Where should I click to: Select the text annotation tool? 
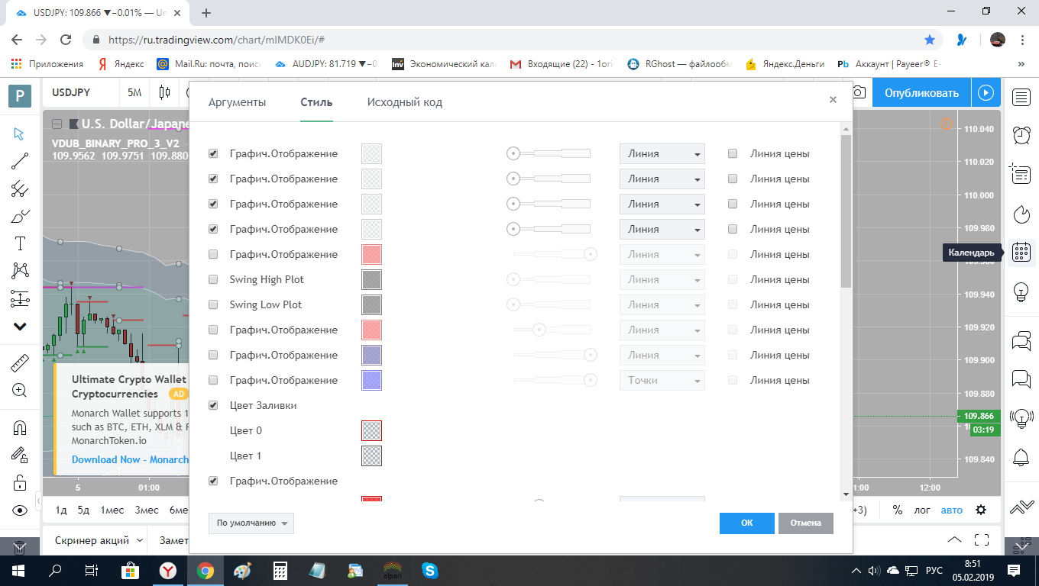[20, 243]
